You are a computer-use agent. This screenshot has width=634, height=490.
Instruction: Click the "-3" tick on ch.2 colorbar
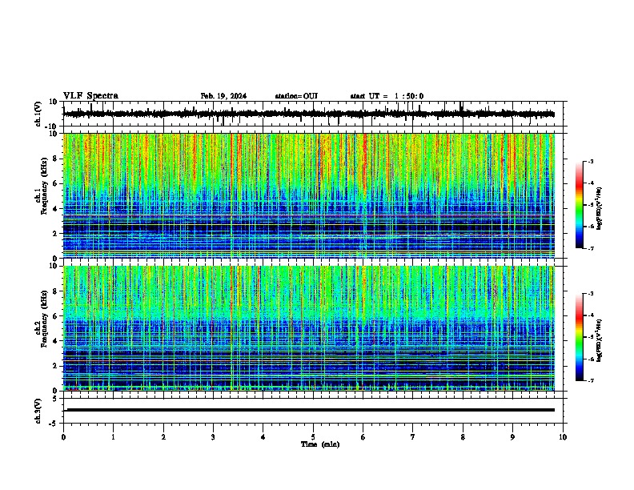coord(590,294)
